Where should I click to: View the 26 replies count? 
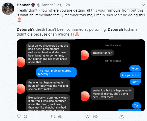pyautogui.click(x=26, y=117)
